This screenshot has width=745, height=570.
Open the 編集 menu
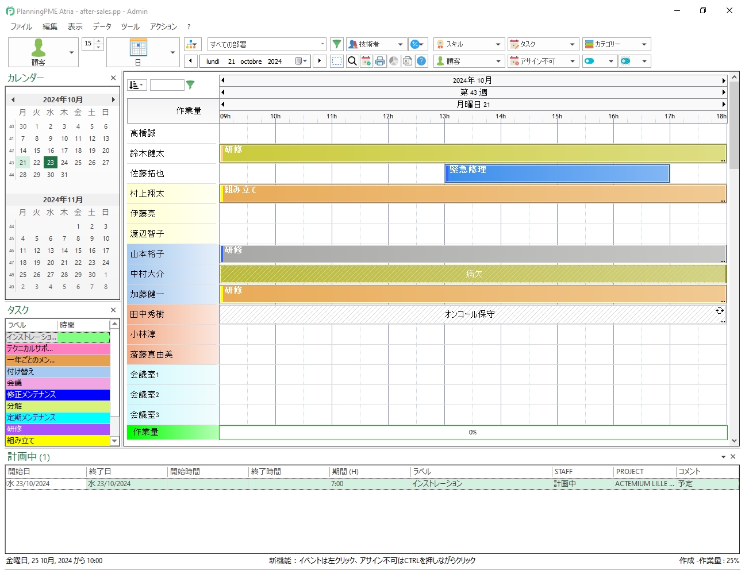click(x=50, y=26)
